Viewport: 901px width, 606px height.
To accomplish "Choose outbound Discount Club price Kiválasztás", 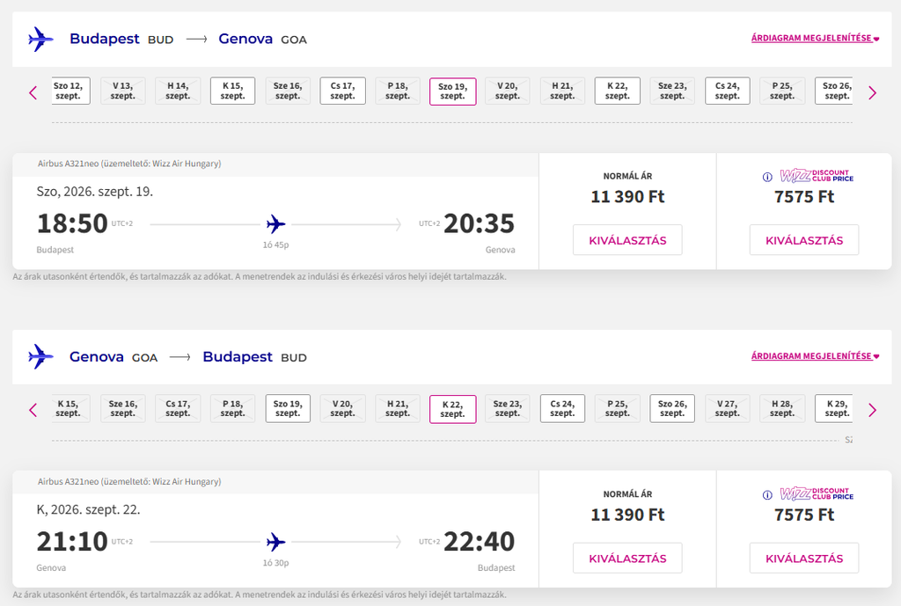I will click(x=804, y=240).
